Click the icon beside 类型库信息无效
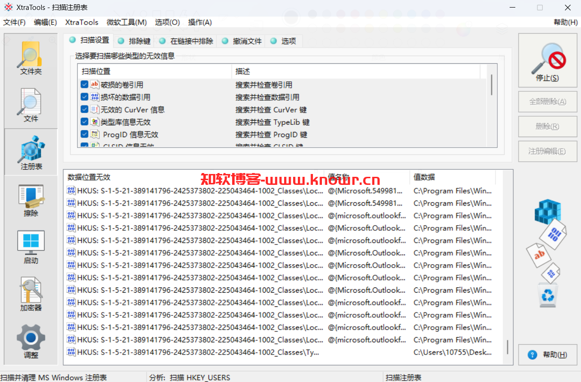The image size is (581, 382). [95, 122]
